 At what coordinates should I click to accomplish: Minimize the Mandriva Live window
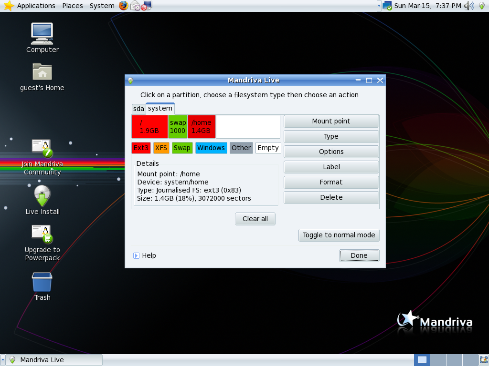tap(358, 80)
